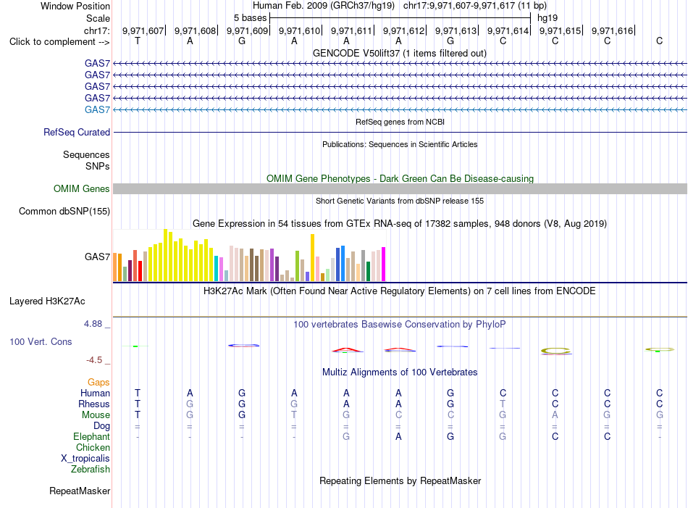Click the Rhesus alignment species label
The width and height of the screenshot is (688, 508).
pos(94,404)
